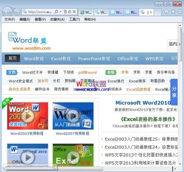
Task: Open the 加水印 link
Action: pyautogui.click(x=43, y=81)
